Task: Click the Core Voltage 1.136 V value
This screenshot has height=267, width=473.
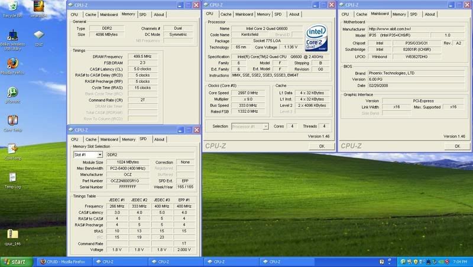Action: (290, 47)
